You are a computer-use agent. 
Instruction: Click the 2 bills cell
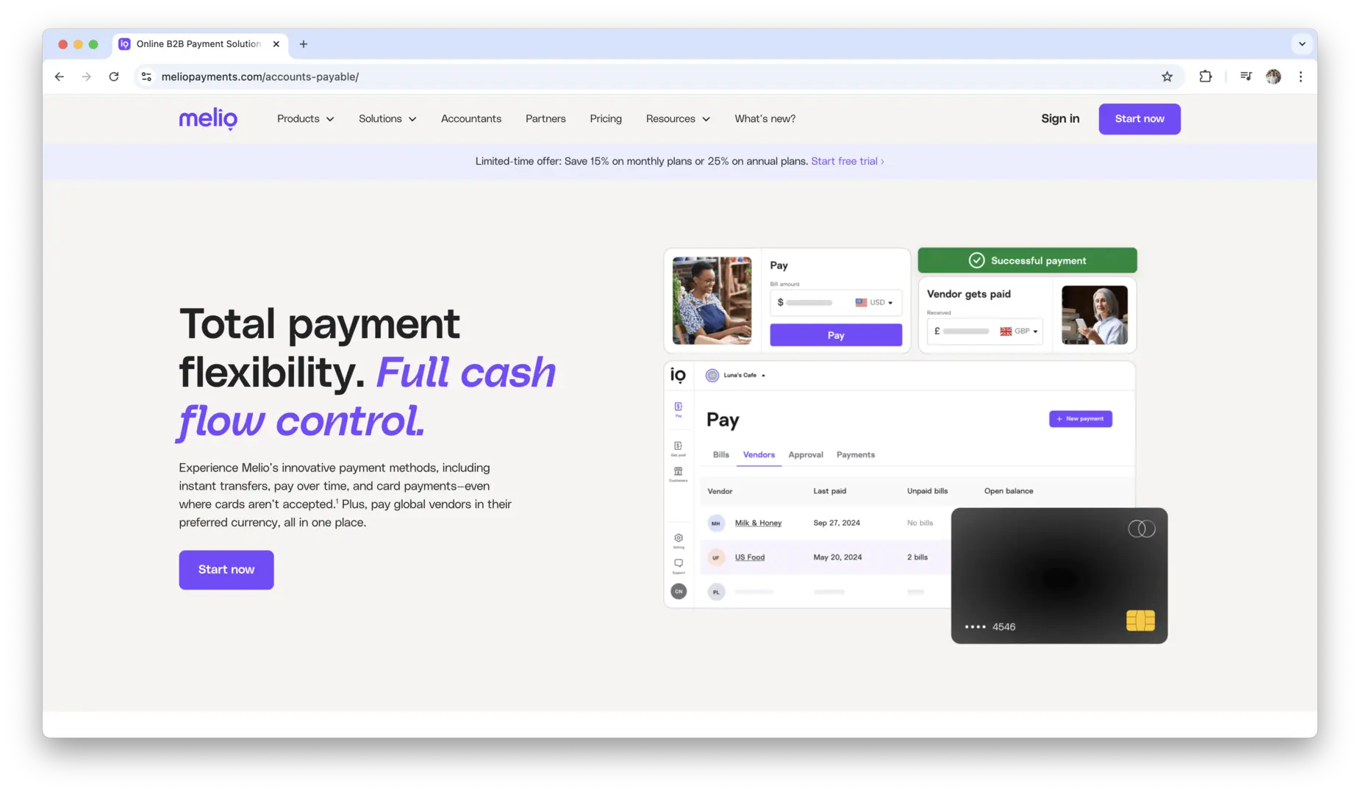point(917,557)
